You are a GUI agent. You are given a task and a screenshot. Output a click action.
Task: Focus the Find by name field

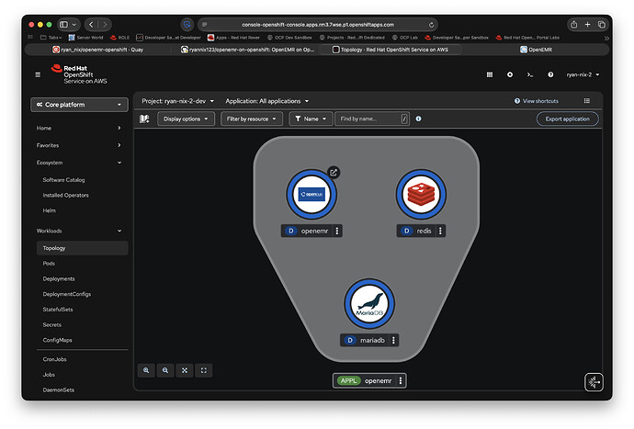tap(371, 119)
